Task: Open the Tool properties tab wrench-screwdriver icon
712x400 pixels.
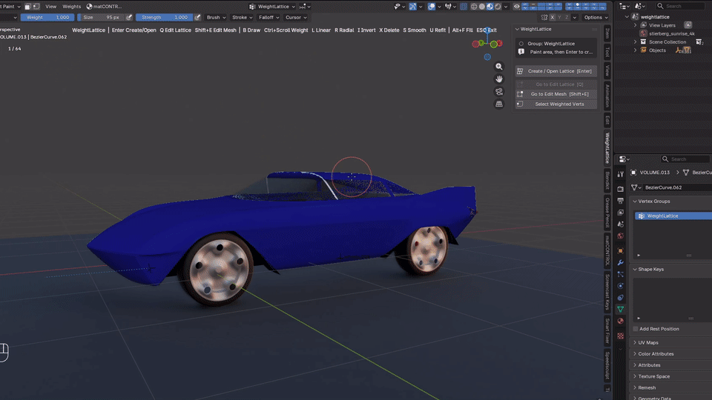Action: pos(620,174)
